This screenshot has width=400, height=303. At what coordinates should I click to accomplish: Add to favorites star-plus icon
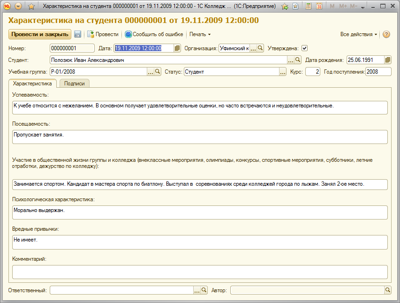pyautogui.click(x=285, y=7)
